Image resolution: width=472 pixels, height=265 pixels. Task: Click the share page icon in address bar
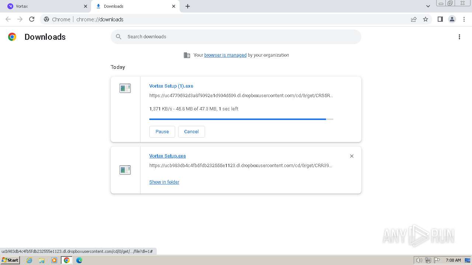coord(414,20)
